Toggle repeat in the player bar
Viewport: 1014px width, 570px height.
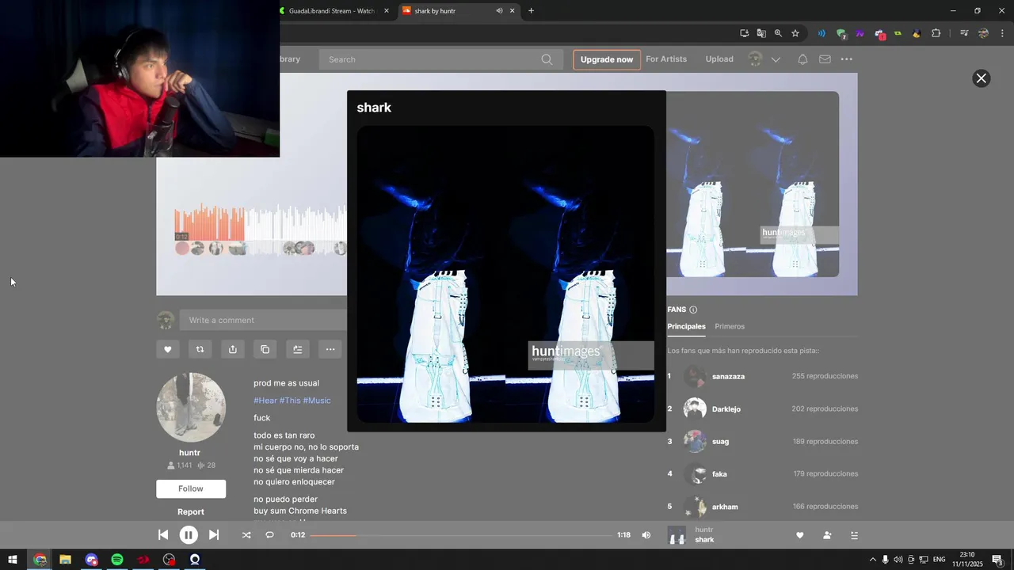point(269,535)
